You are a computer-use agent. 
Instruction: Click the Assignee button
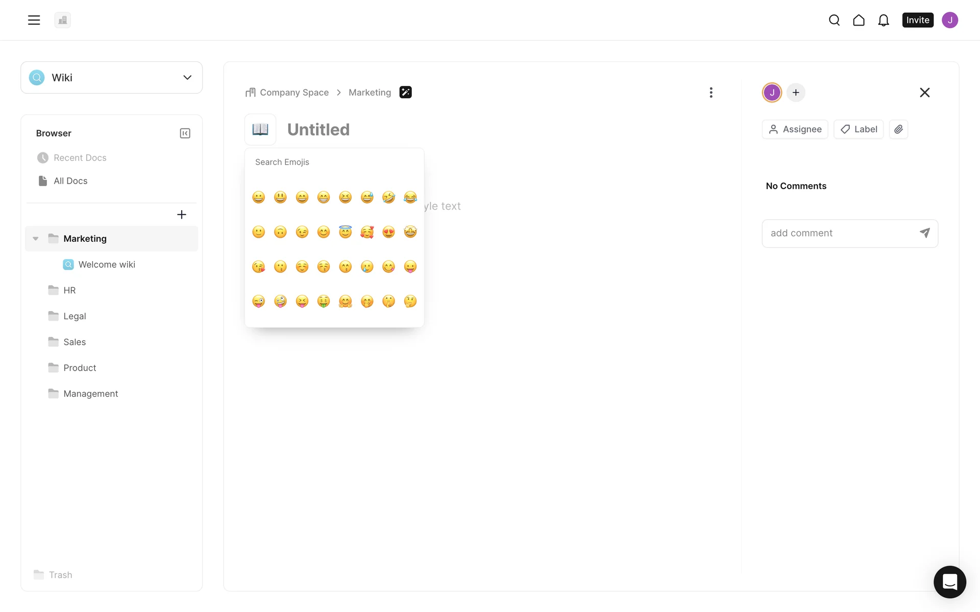coord(795,130)
